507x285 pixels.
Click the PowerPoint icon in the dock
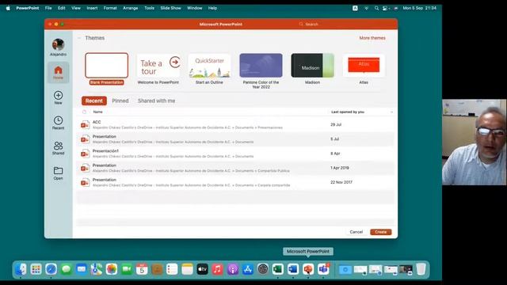click(x=308, y=269)
